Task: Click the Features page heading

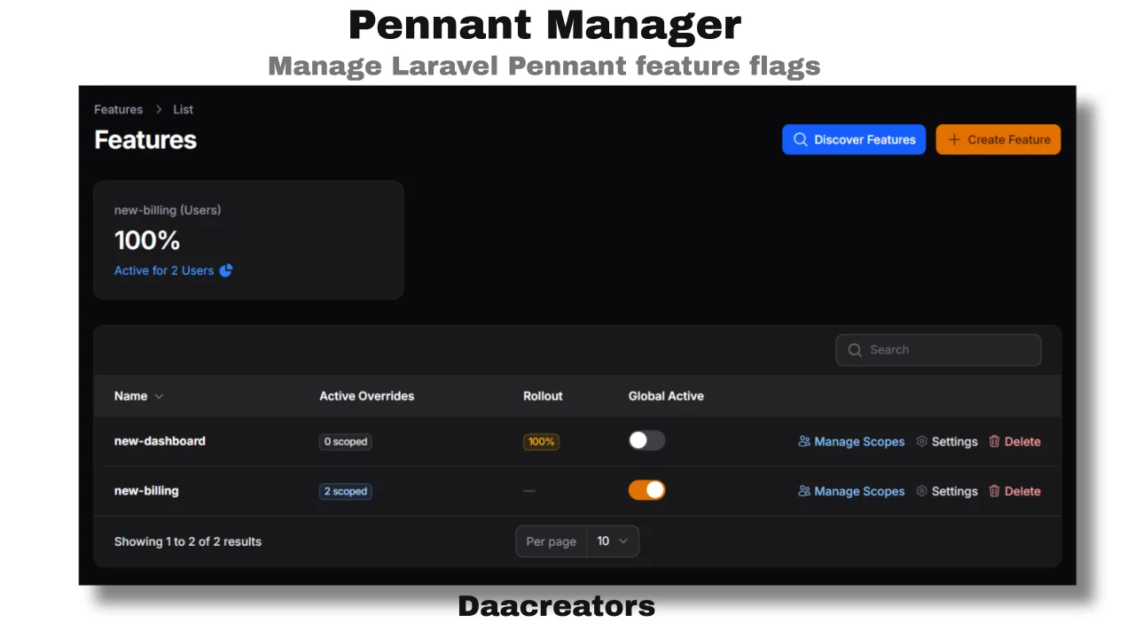Action: click(145, 139)
